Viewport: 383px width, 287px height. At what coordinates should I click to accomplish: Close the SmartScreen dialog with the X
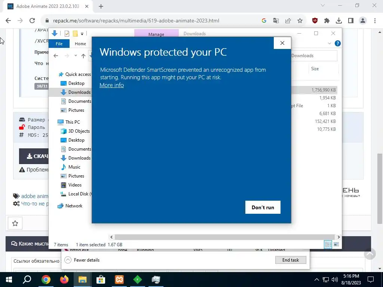(282, 43)
